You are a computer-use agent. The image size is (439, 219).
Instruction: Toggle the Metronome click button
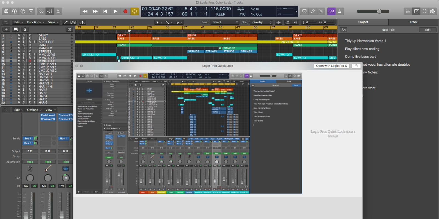pos(340,11)
